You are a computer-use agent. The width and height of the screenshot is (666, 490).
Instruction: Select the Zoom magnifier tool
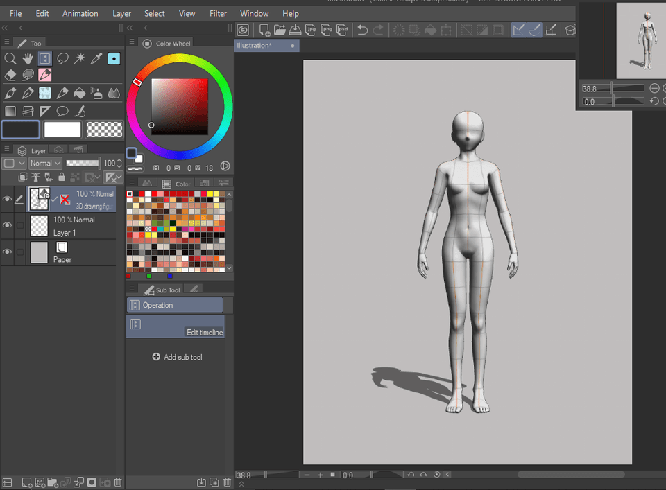pos(10,58)
